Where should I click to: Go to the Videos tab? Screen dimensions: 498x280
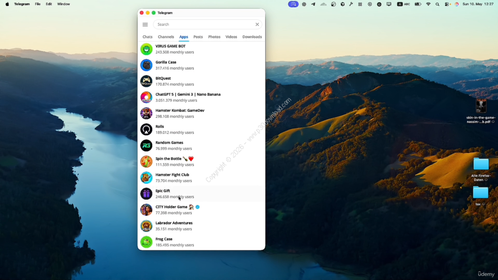pyautogui.click(x=231, y=37)
